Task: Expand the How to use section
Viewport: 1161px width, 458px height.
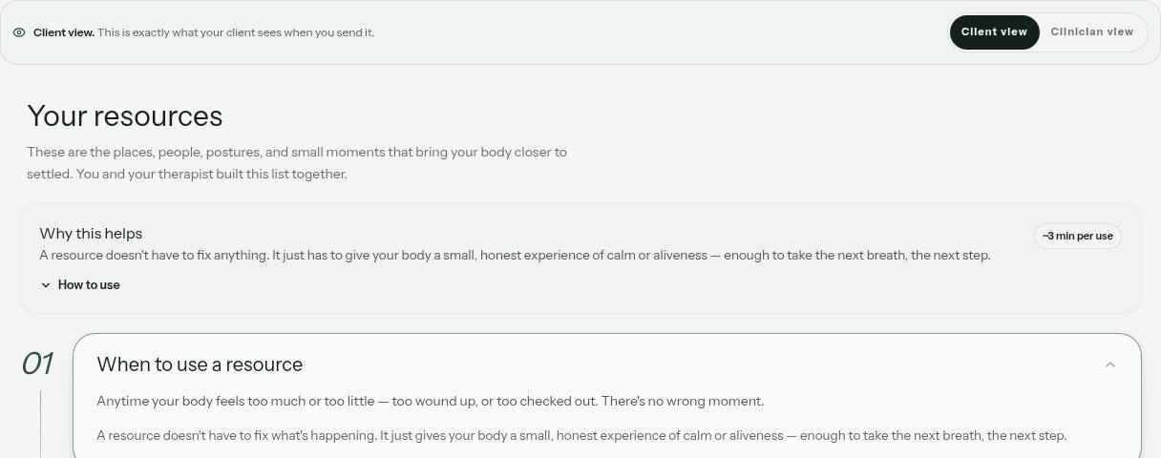Action: tap(80, 285)
